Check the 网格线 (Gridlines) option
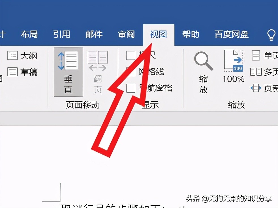 [x=131, y=72]
